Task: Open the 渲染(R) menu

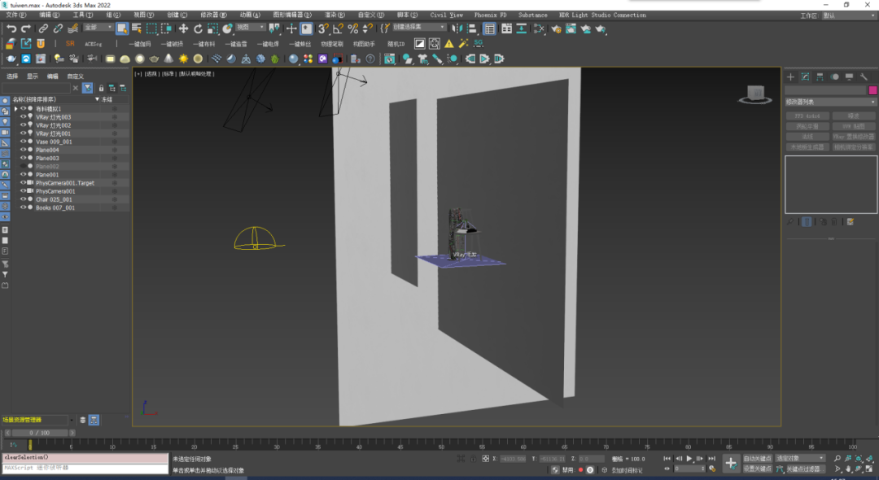Action: 333,15
